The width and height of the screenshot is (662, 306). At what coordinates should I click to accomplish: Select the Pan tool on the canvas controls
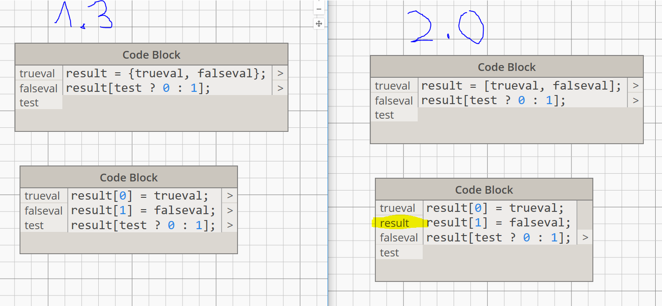point(319,23)
